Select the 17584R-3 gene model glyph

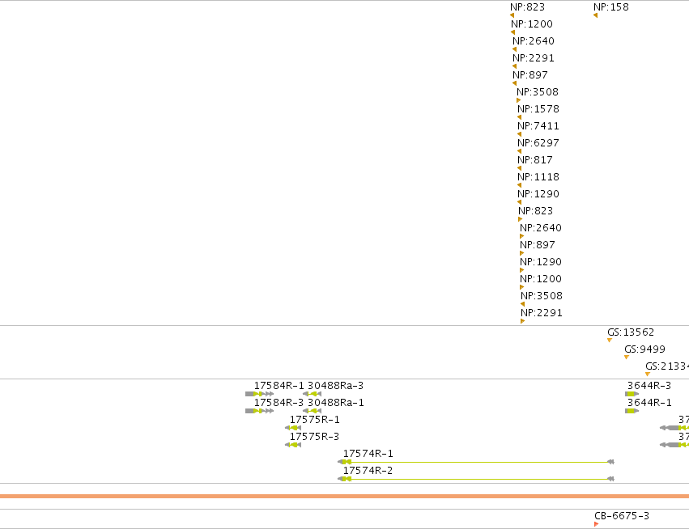(x=260, y=411)
